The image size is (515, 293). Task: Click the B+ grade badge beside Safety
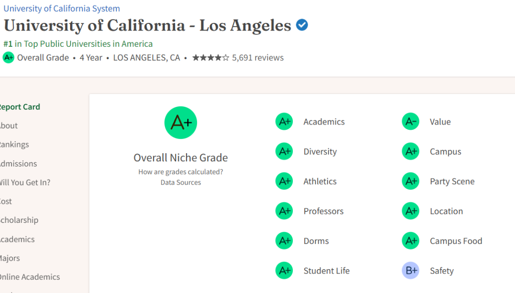pyautogui.click(x=411, y=271)
